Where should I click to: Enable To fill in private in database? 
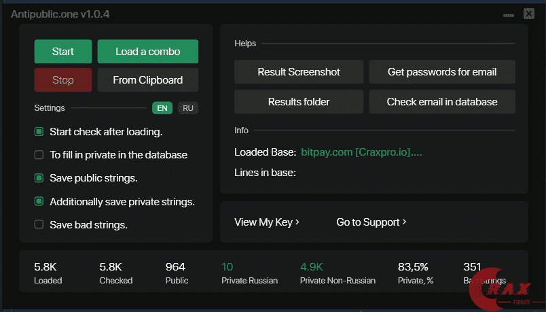(39, 155)
